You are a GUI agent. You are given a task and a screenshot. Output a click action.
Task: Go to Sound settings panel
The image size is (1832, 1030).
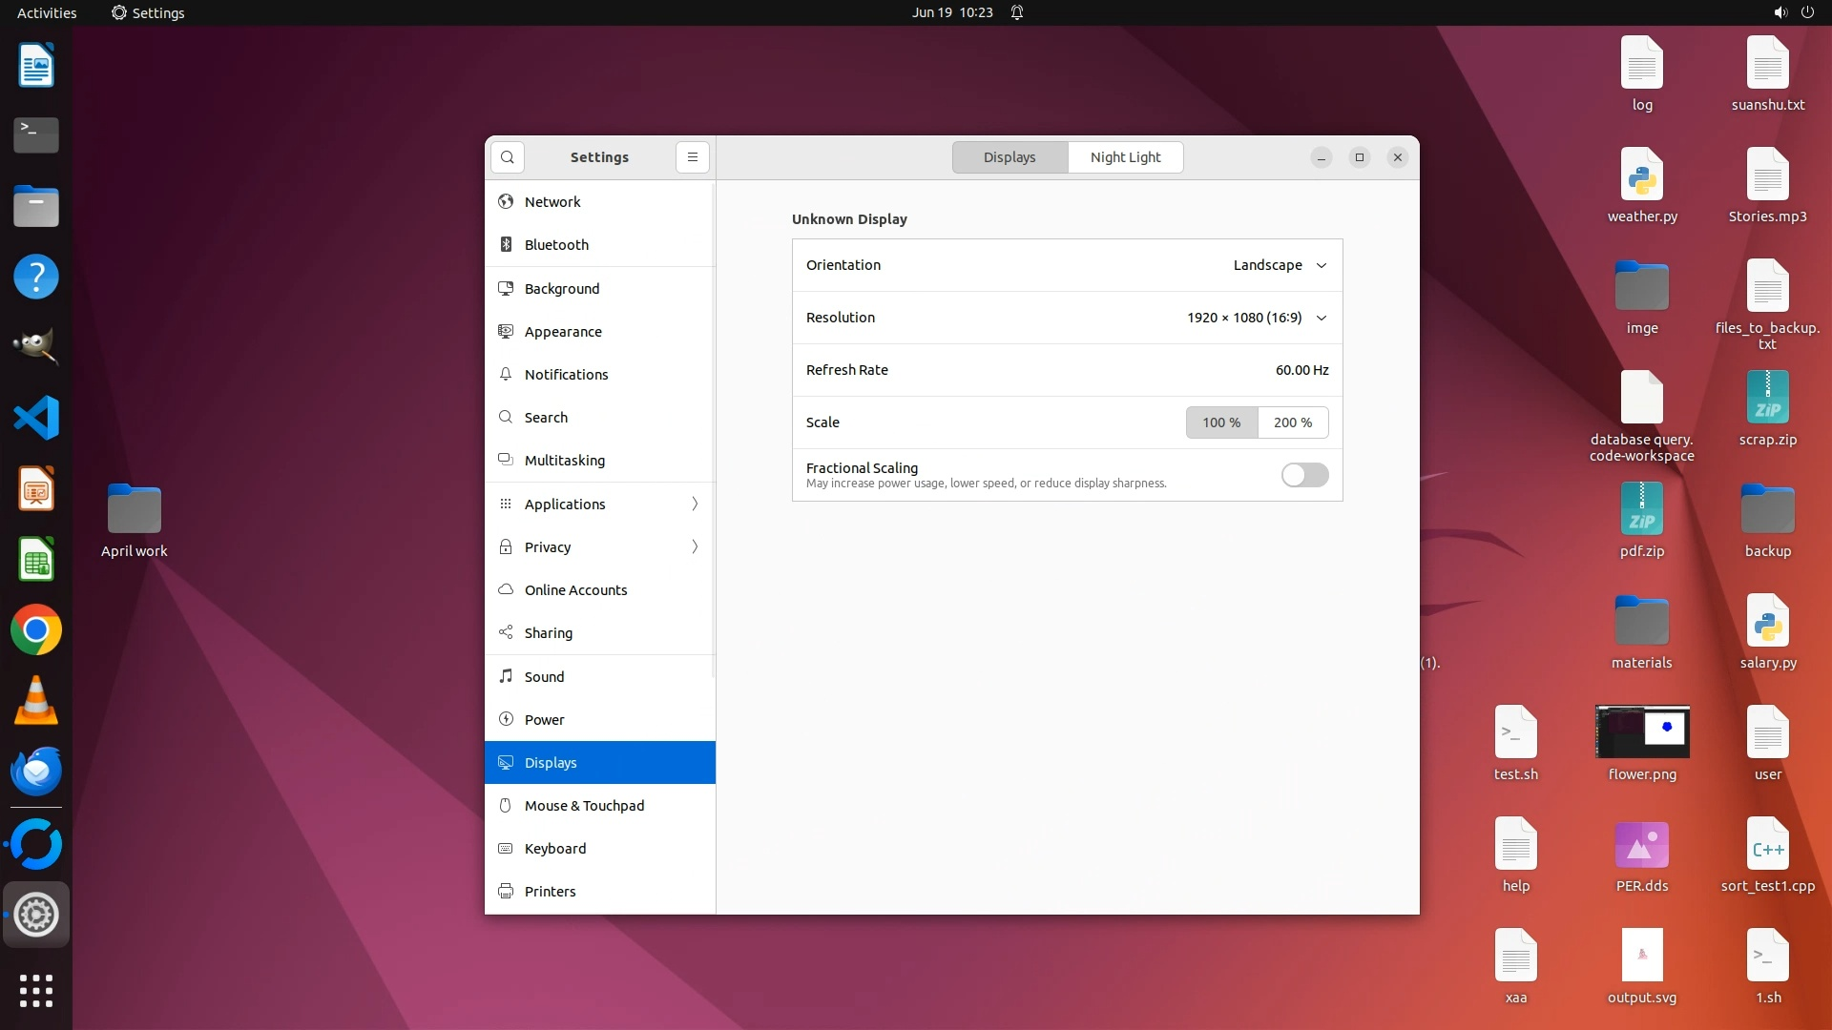coord(544,677)
